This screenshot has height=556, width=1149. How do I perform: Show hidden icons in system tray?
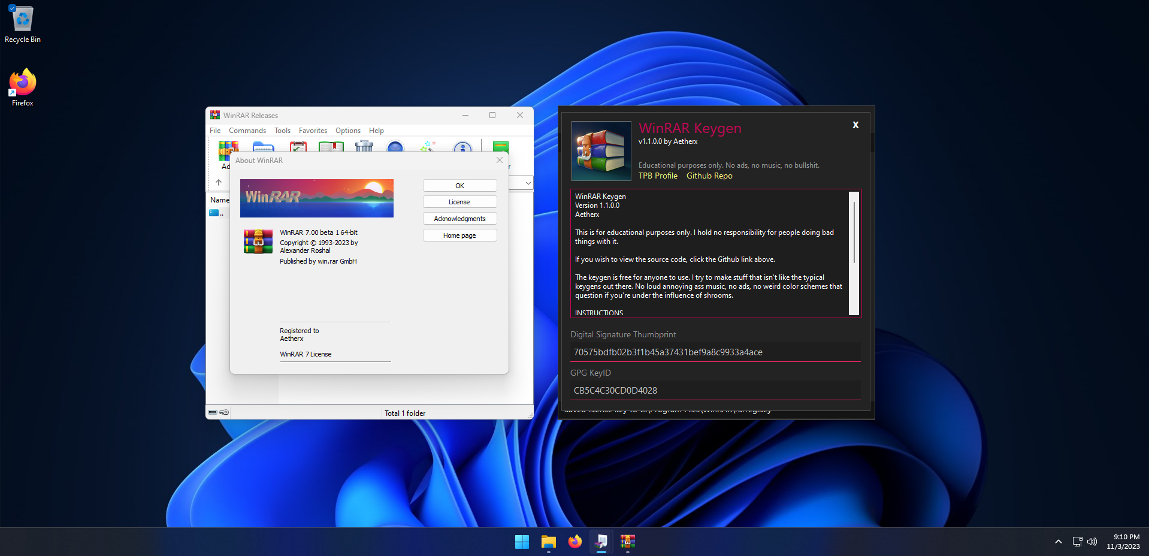pyautogui.click(x=1059, y=542)
